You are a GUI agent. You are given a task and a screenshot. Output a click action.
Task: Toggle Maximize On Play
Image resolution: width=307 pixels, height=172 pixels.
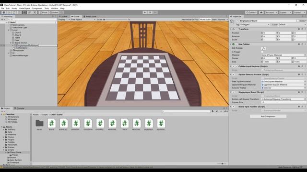click(x=190, y=20)
